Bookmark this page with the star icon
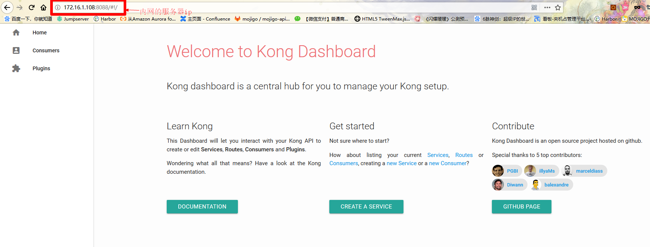 [558, 7]
